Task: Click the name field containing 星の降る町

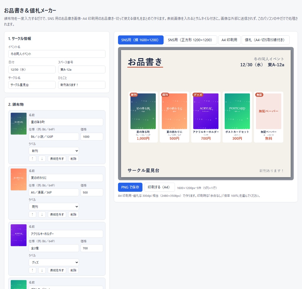Action: (66, 122)
